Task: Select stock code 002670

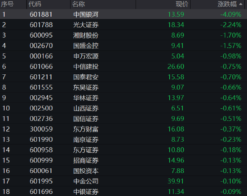Action: (x=41, y=46)
